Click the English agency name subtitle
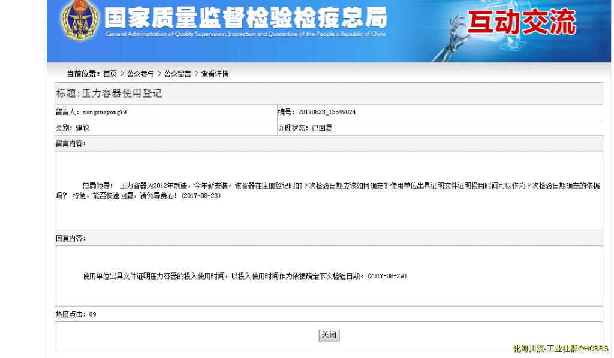614x358 pixels. 245,34
